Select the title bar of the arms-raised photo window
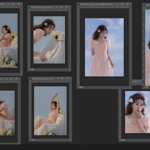 coord(50,79)
